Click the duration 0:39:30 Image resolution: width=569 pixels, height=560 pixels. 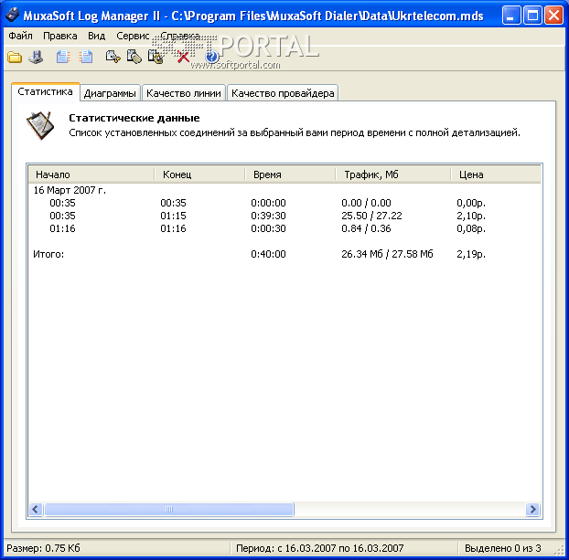pos(268,216)
